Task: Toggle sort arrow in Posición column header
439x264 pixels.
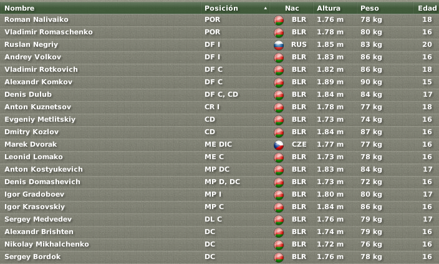Action: pos(265,8)
